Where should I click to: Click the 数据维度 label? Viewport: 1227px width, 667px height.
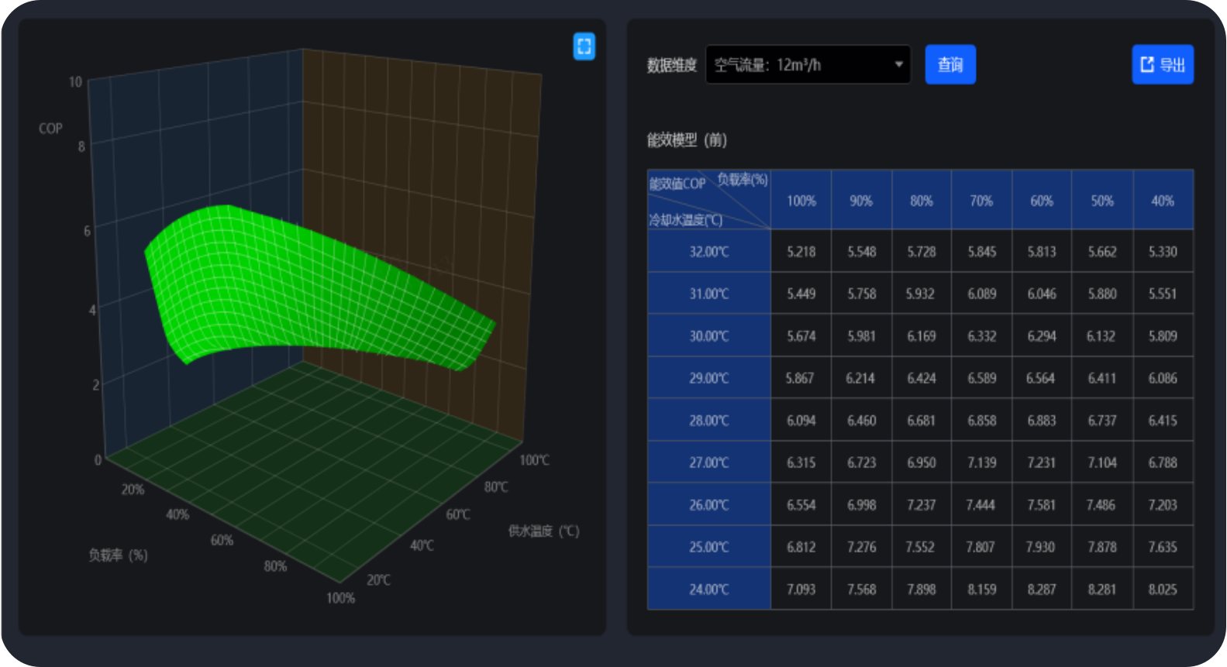click(x=672, y=65)
